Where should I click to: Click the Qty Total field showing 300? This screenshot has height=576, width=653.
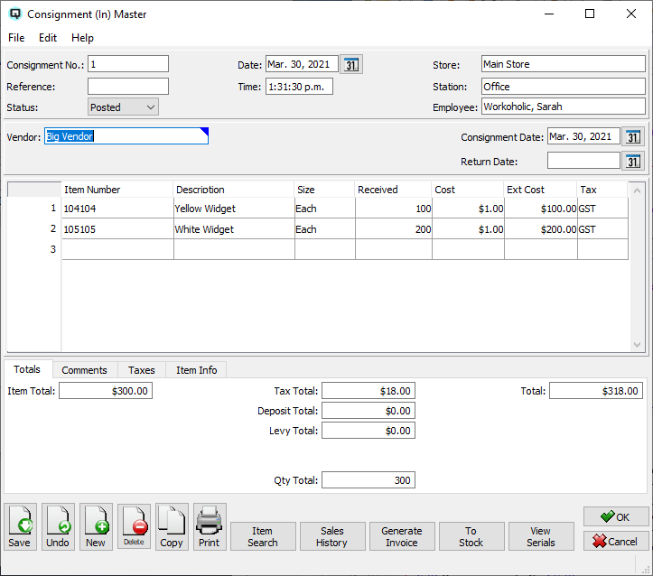tap(368, 480)
